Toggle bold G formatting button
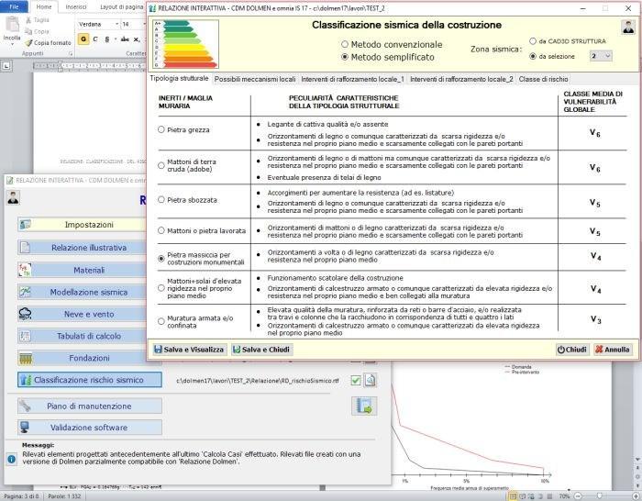This screenshot has height=501, width=642. click(x=83, y=39)
